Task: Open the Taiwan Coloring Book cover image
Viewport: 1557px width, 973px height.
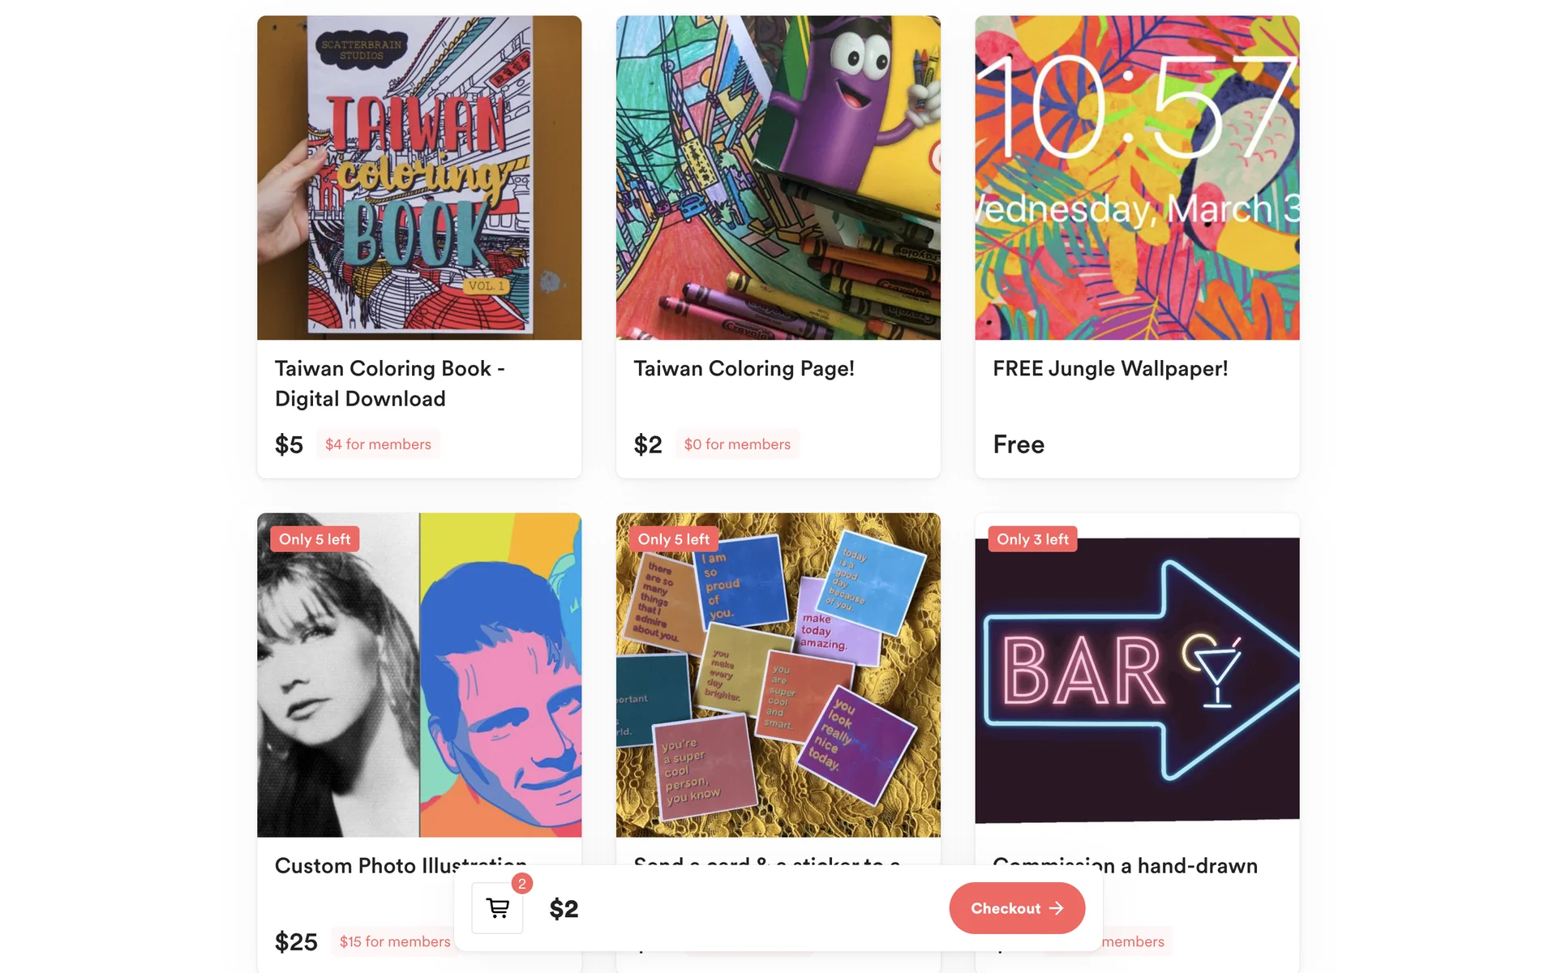Action: point(419,178)
